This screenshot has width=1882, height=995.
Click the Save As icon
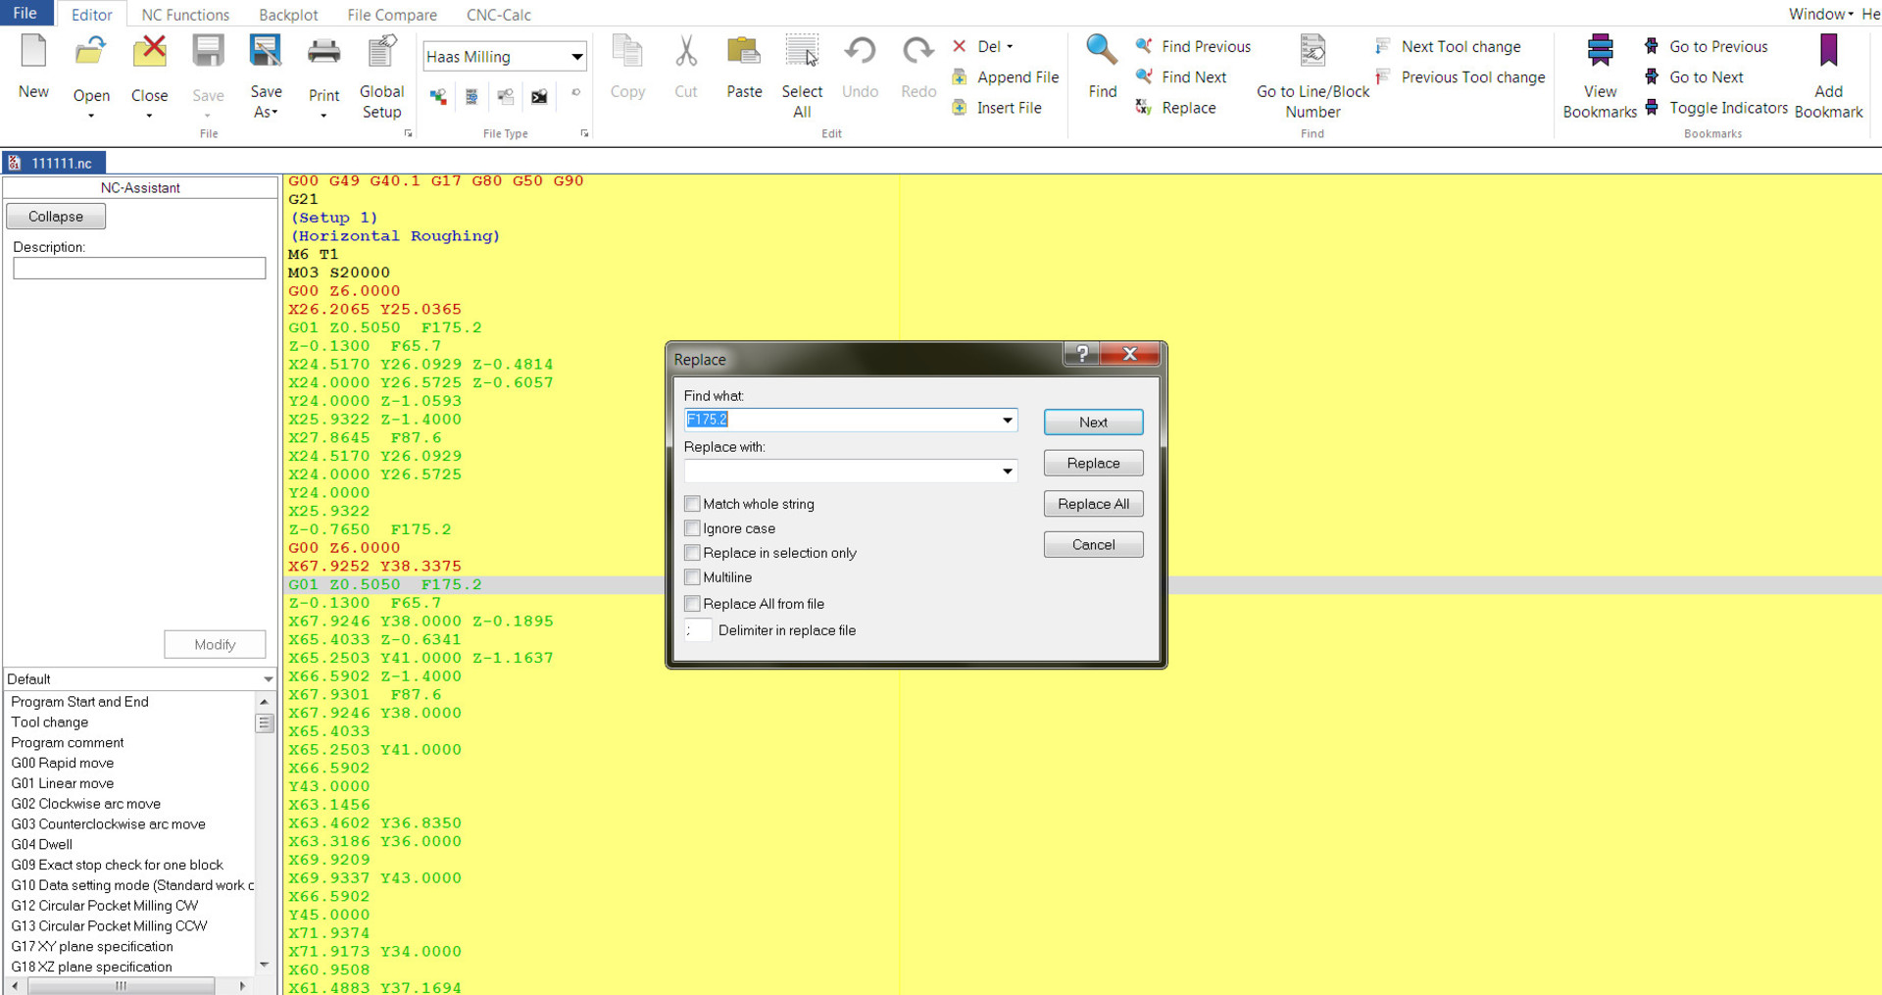coord(266,51)
